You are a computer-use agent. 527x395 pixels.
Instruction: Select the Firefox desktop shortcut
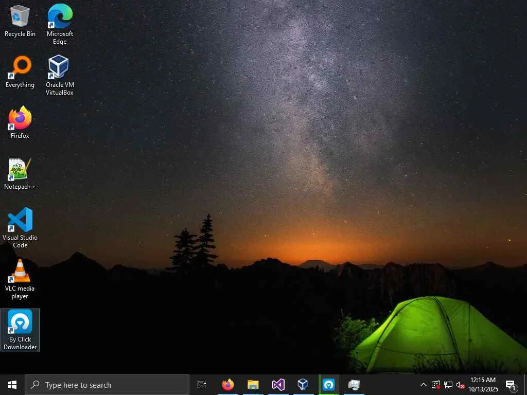point(20,122)
